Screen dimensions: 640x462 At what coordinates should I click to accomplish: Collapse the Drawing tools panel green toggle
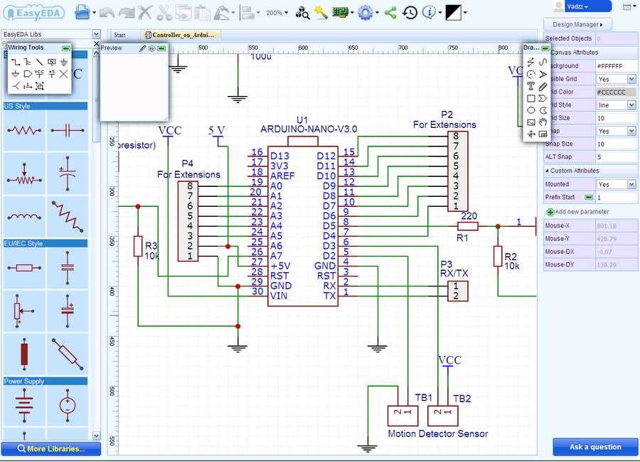545,48
